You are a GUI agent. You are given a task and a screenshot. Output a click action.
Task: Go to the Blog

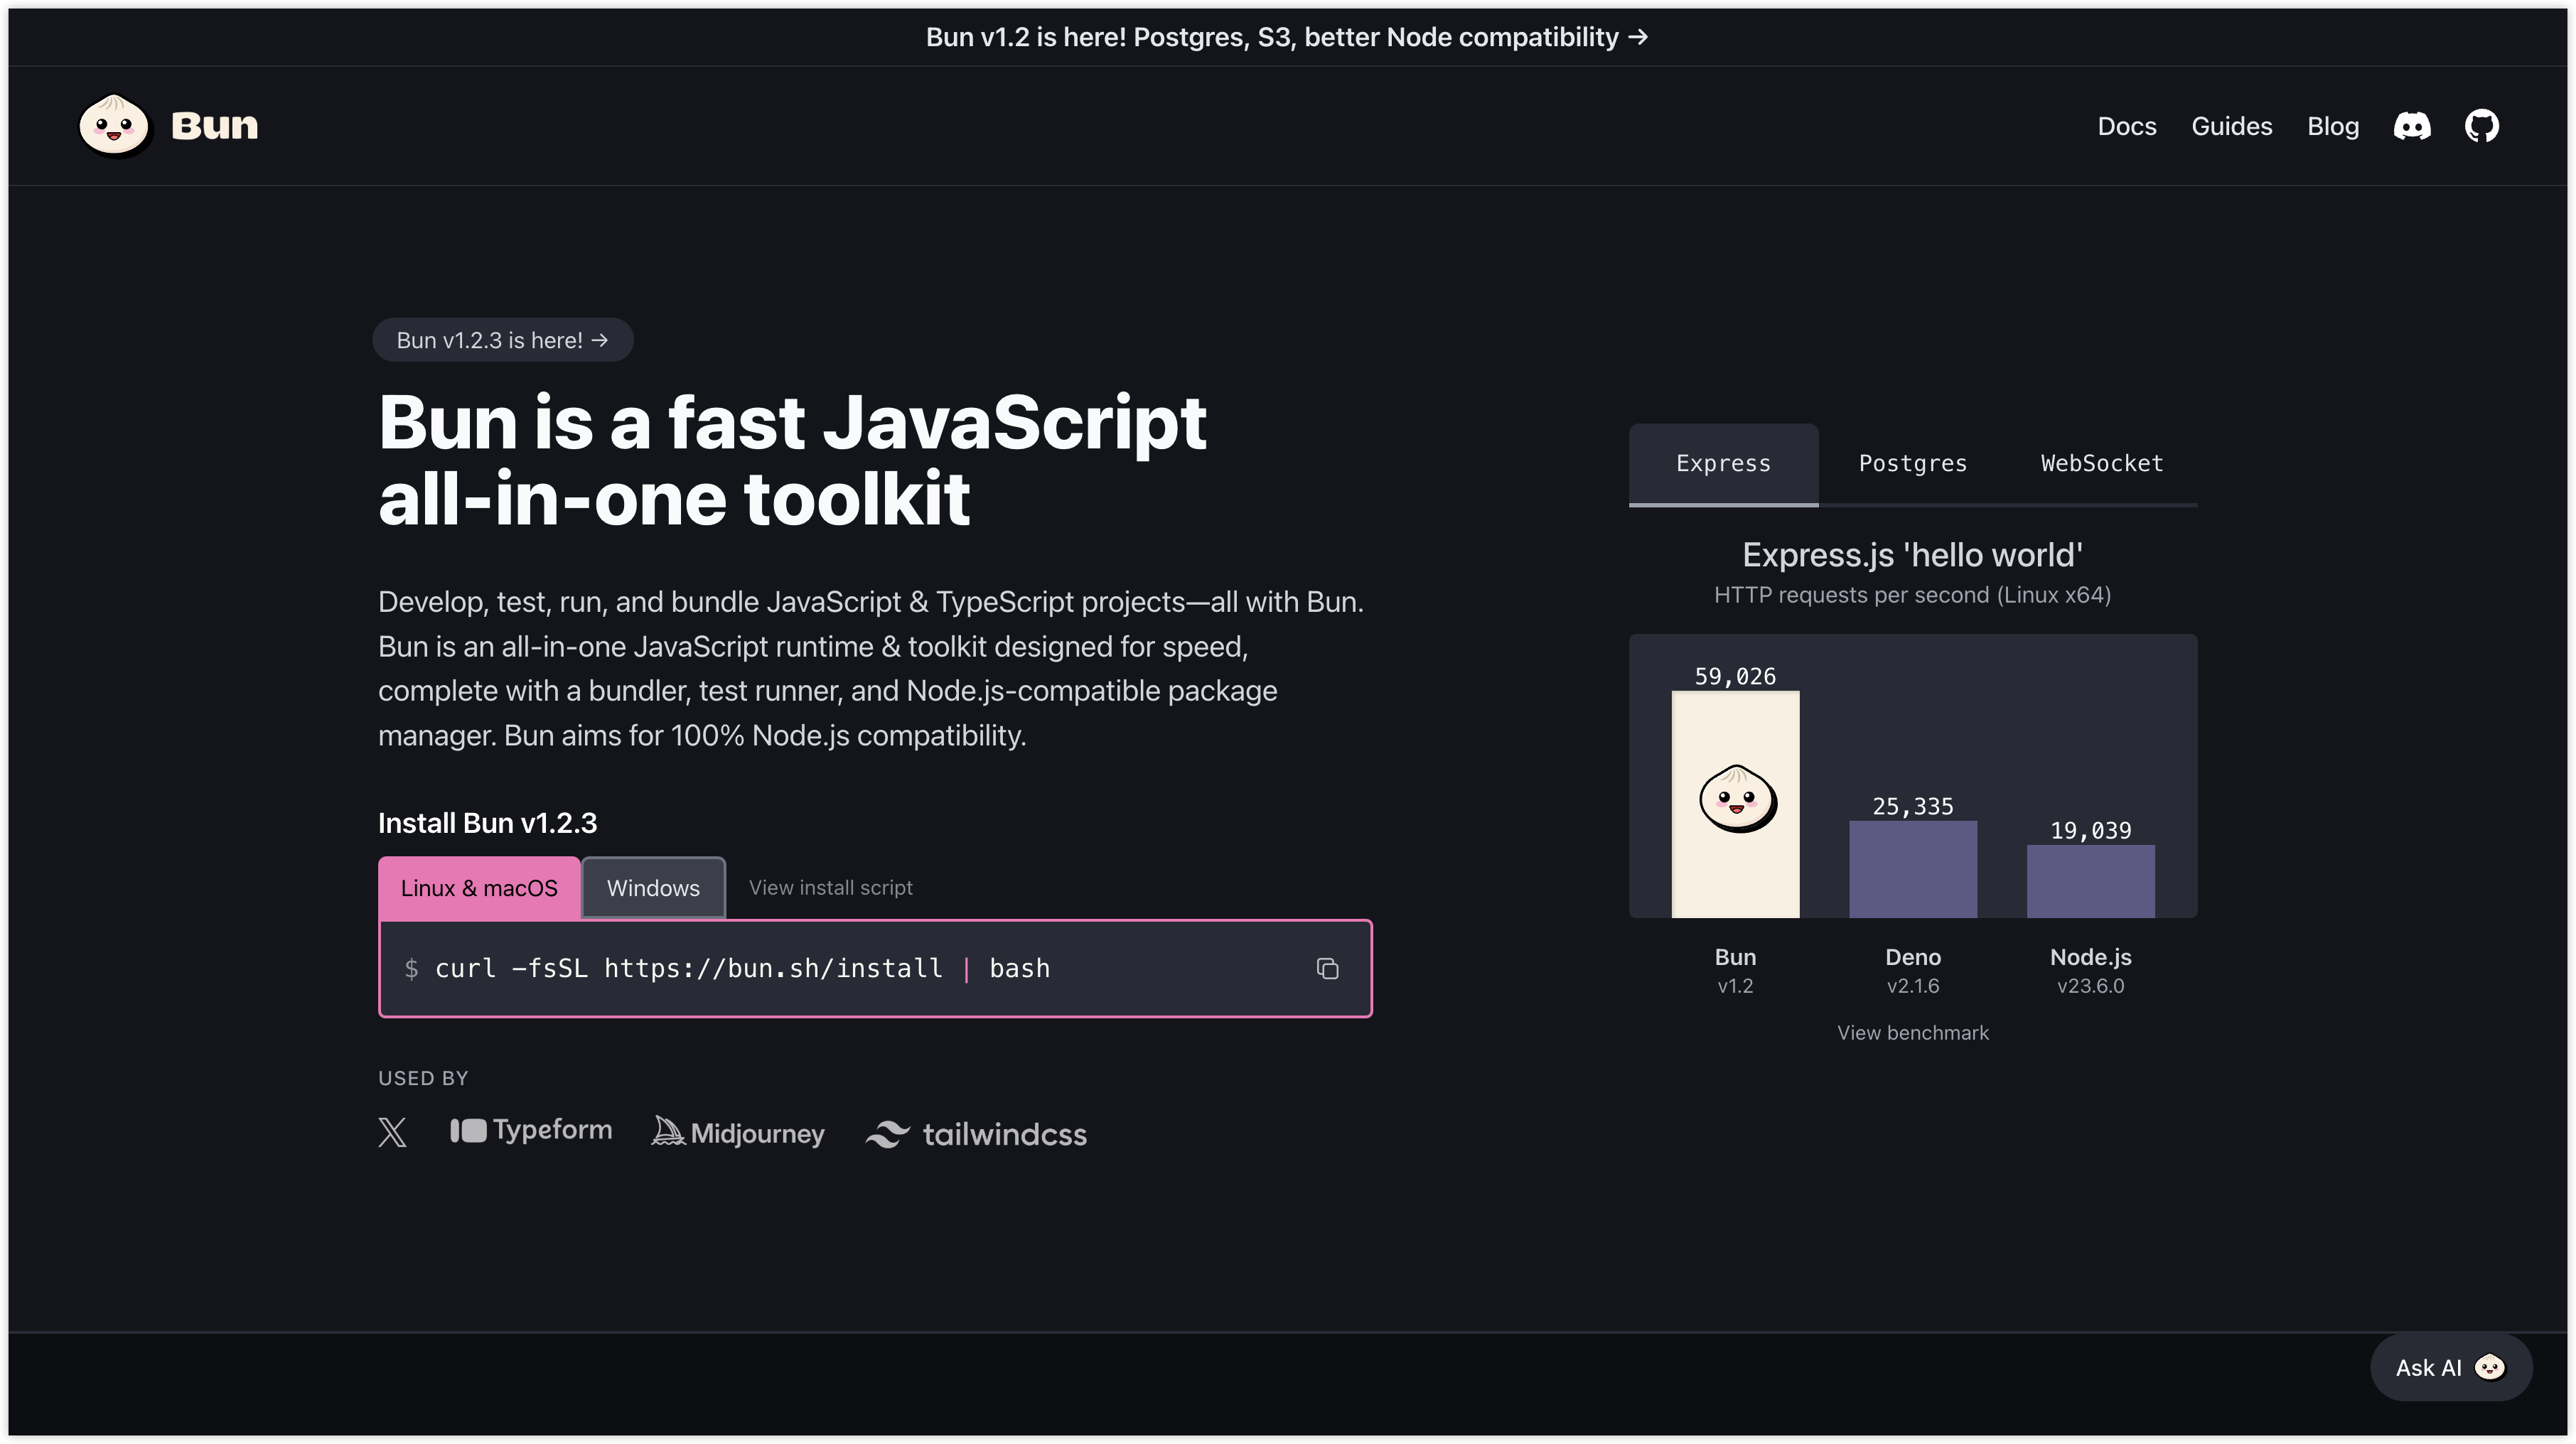[x=2333, y=126]
